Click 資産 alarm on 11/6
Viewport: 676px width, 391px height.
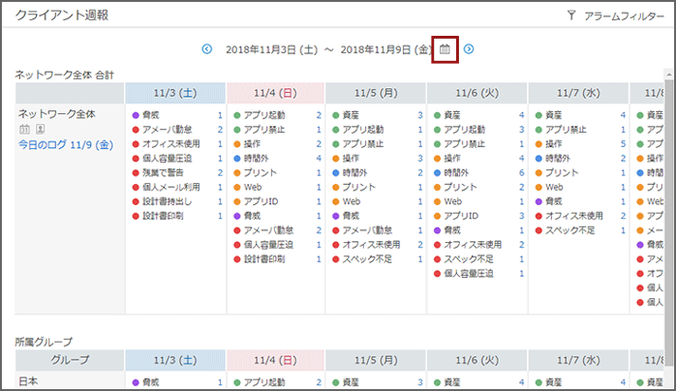click(x=452, y=115)
